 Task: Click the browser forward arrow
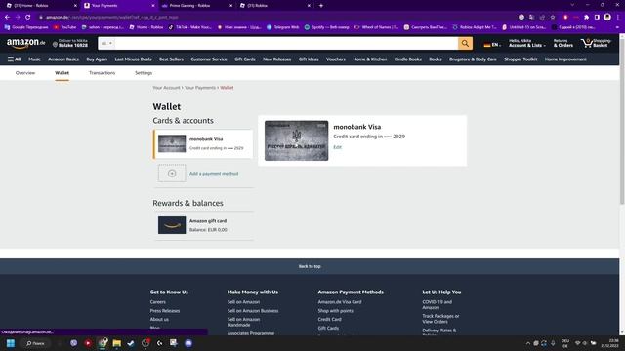[x=18, y=18]
